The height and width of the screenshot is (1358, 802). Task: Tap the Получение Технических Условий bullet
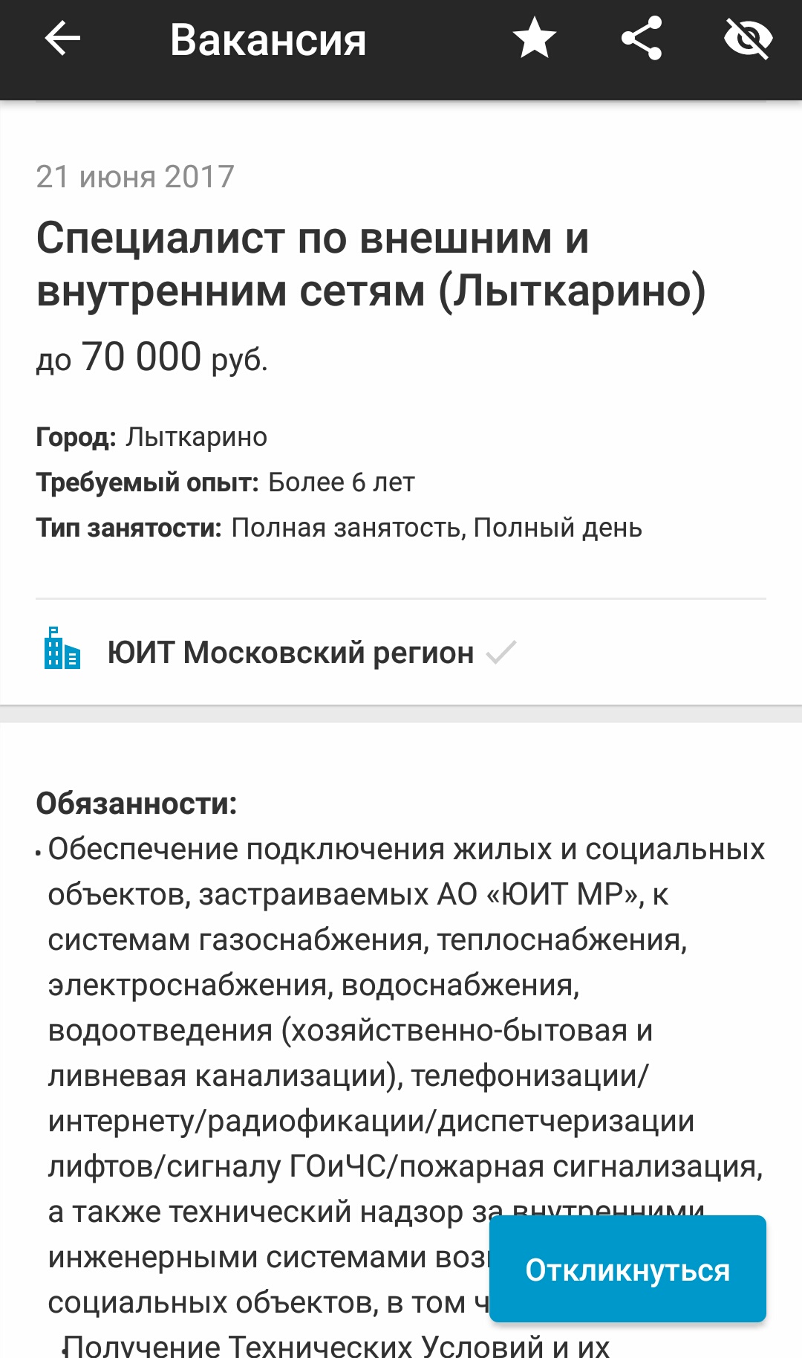coord(336,1345)
